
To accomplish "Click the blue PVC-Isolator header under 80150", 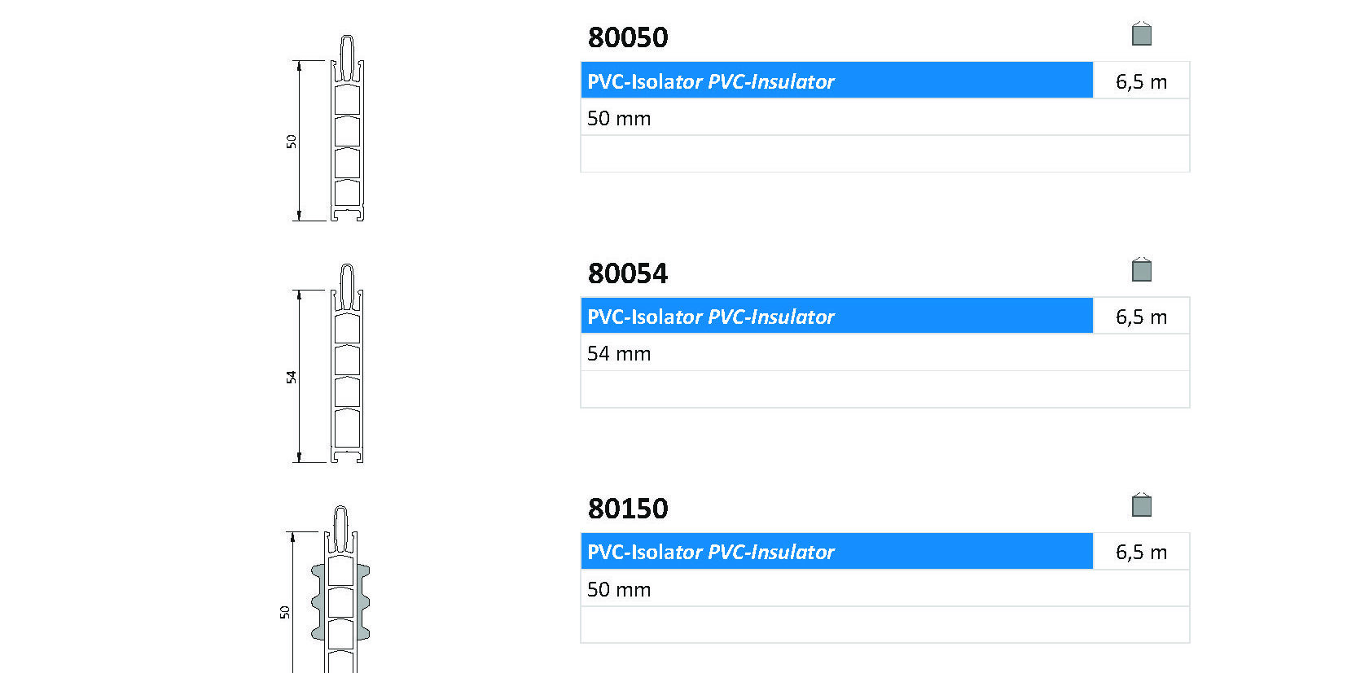I will click(x=836, y=552).
